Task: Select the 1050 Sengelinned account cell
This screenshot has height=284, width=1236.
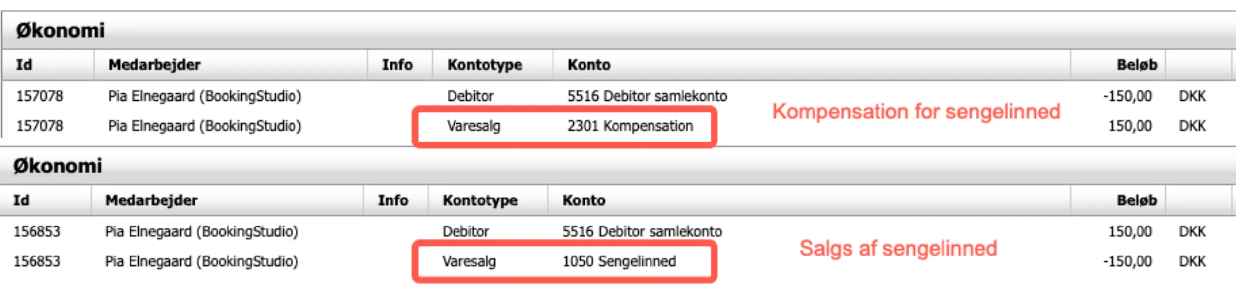Action: 619,261
